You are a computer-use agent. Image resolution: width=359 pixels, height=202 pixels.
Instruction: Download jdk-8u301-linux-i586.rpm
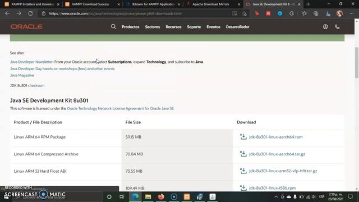tap(272, 188)
